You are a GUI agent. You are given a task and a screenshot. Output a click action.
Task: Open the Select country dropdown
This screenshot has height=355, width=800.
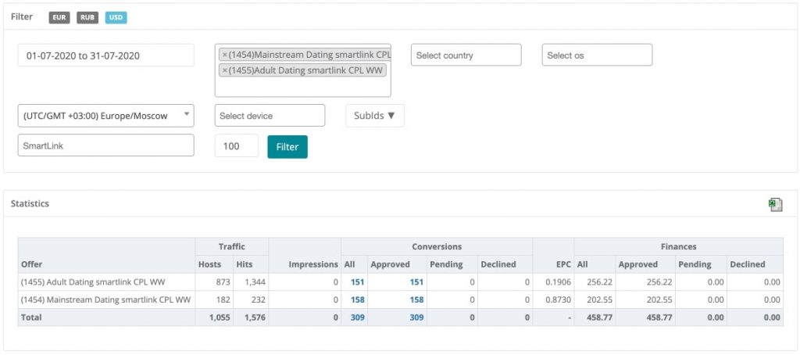pyautogui.click(x=466, y=56)
